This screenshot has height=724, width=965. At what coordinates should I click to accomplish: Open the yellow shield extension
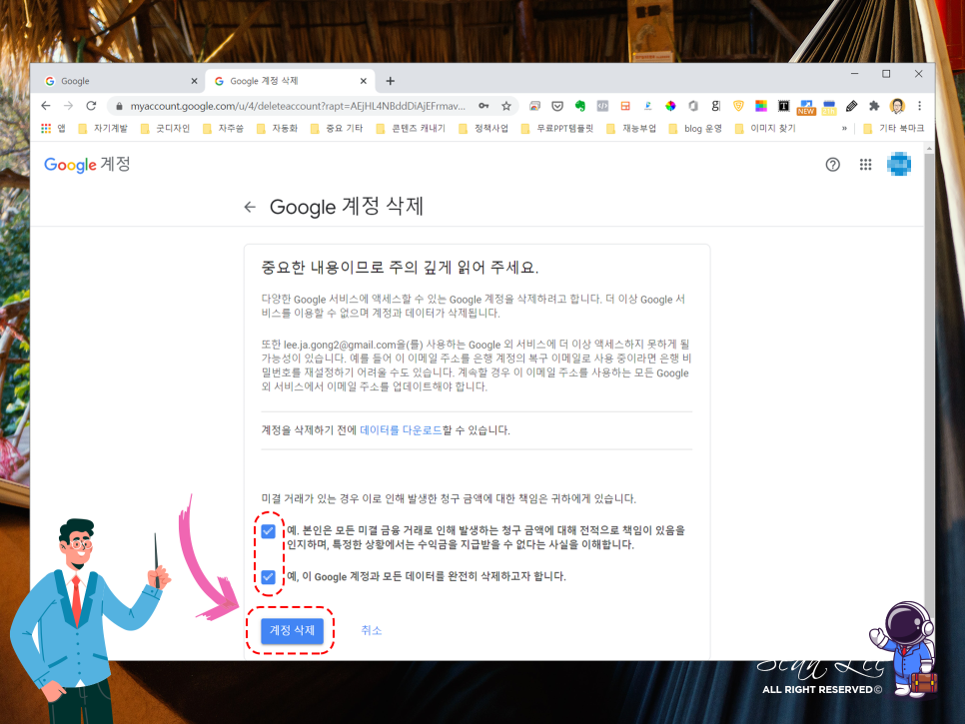click(738, 106)
